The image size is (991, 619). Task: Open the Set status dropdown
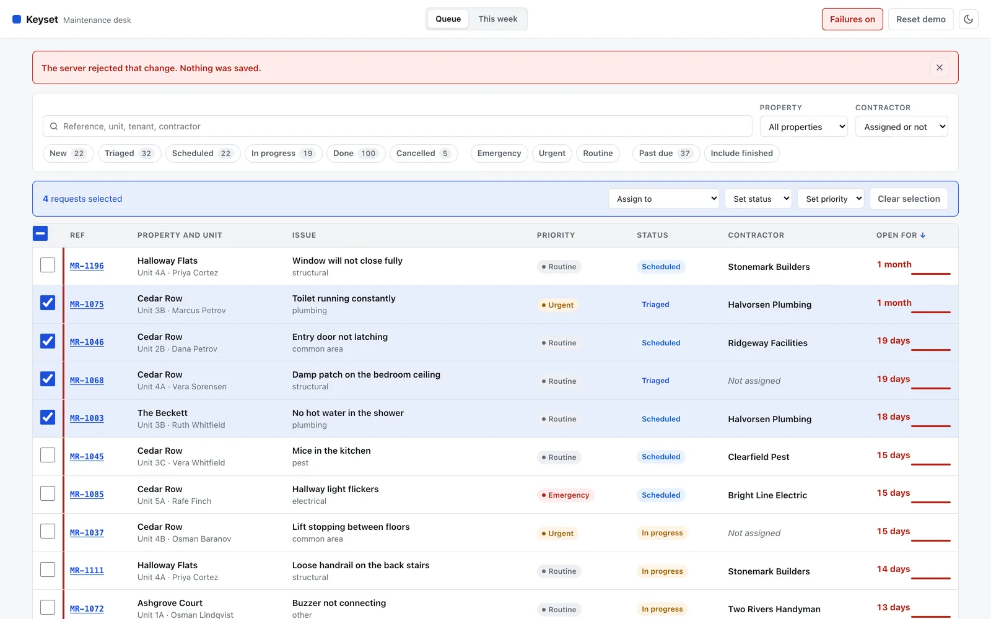coord(757,199)
